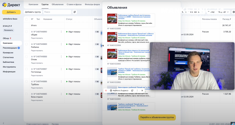235x125 pixels.
Task: Open Конверсии in the sidebar
Action: 8,53
